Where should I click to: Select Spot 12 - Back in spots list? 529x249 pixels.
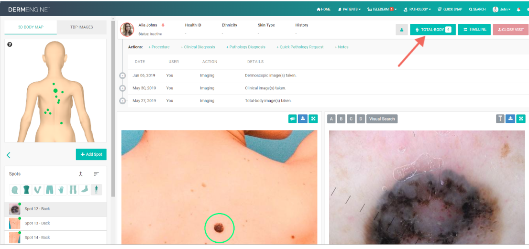pyautogui.click(x=55, y=209)
